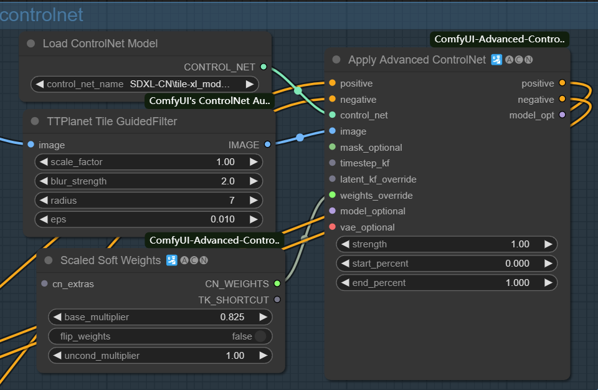This screenshot has width=598, height=390.
Task: Click the A badge on Scaled Soft Weights
Action: tap(184, 260)
